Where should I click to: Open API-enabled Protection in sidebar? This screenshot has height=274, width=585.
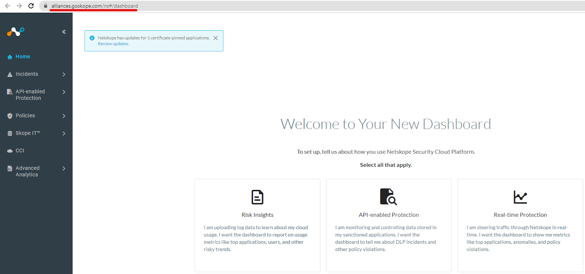(x=30, y=95)
